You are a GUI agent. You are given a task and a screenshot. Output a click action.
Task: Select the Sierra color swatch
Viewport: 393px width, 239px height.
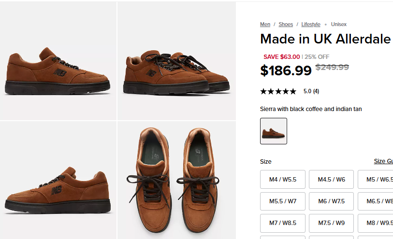[x=274, y=131]
